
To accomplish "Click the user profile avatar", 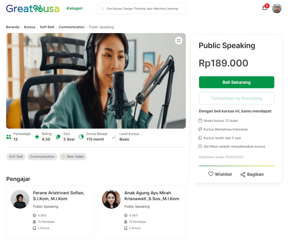I will click(x=277, y=8).
